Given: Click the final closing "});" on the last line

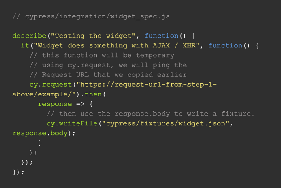Looking at the screenshot, I should coord(18,172).
